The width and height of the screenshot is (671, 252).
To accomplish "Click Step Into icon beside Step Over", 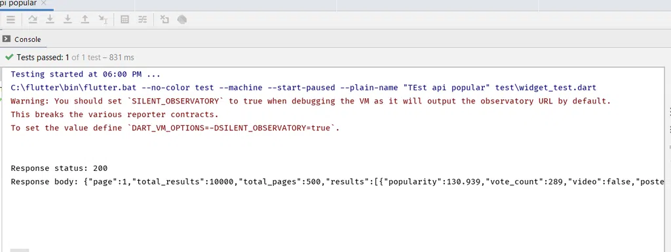I will pos(50,19).
